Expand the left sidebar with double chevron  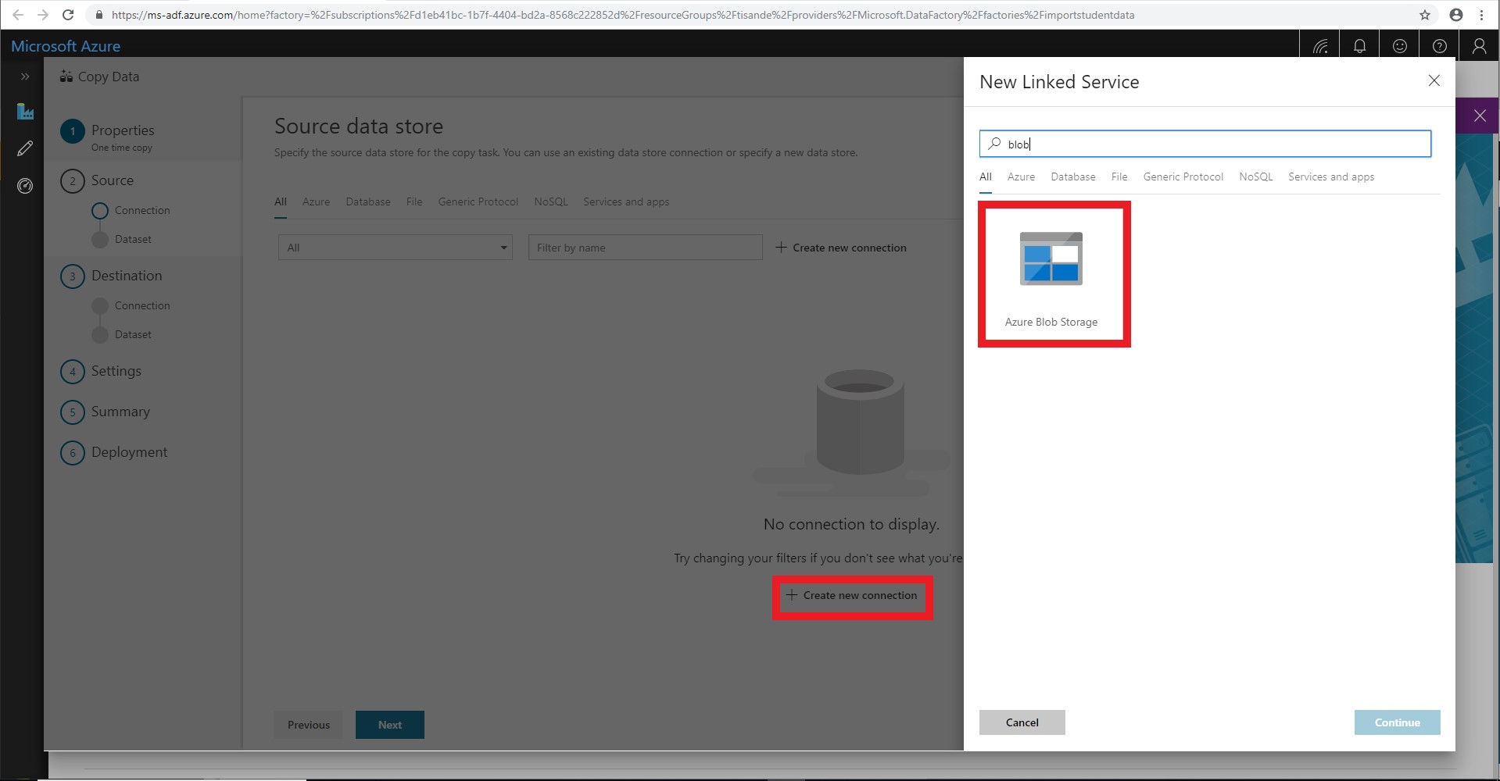click(x=25, y=77)
